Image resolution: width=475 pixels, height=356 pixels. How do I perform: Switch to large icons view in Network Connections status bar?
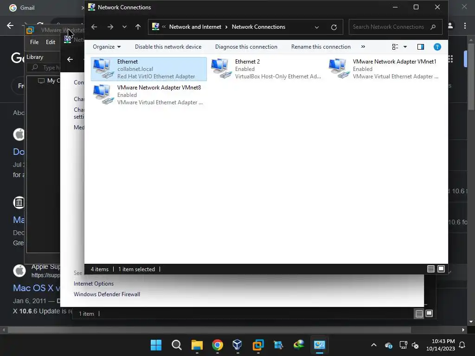pyautogui.click(x=441, y=269)
